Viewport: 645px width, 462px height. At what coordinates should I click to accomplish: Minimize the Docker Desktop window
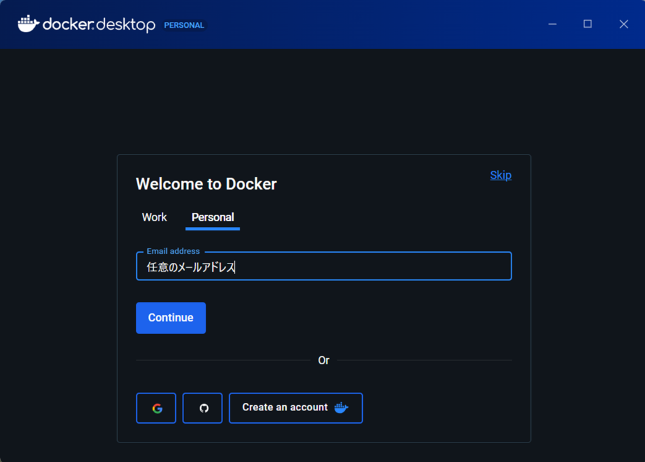(552, 25)
